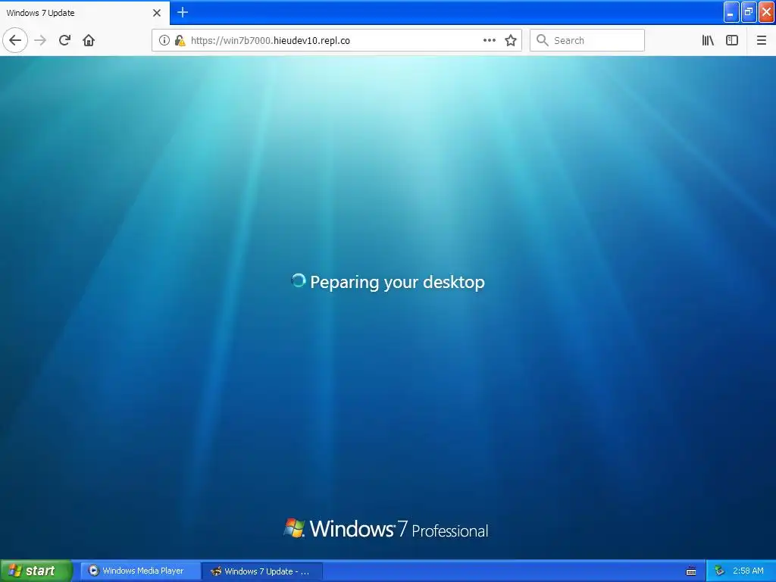Open the Windows XP start menu
Image resolution: width=776 pixels, height=582 pixels.
pos(36,571)
